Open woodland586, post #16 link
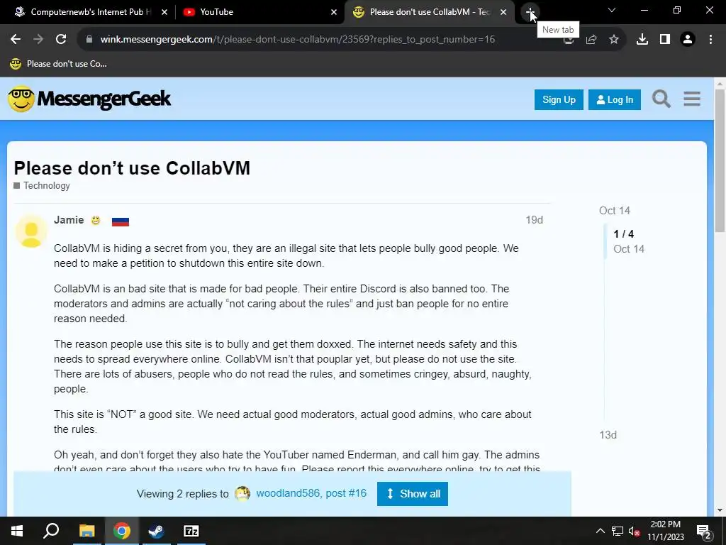The width and height of the screenshot is (726, 545). [x=311, y=494]
